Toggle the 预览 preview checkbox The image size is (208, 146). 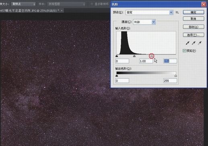click(x=184, y=51)
